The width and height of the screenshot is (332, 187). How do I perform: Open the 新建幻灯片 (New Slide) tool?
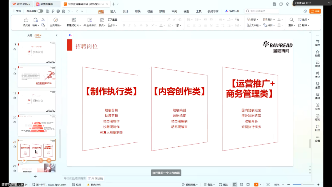pyautogui.click(x=73, y=22)
